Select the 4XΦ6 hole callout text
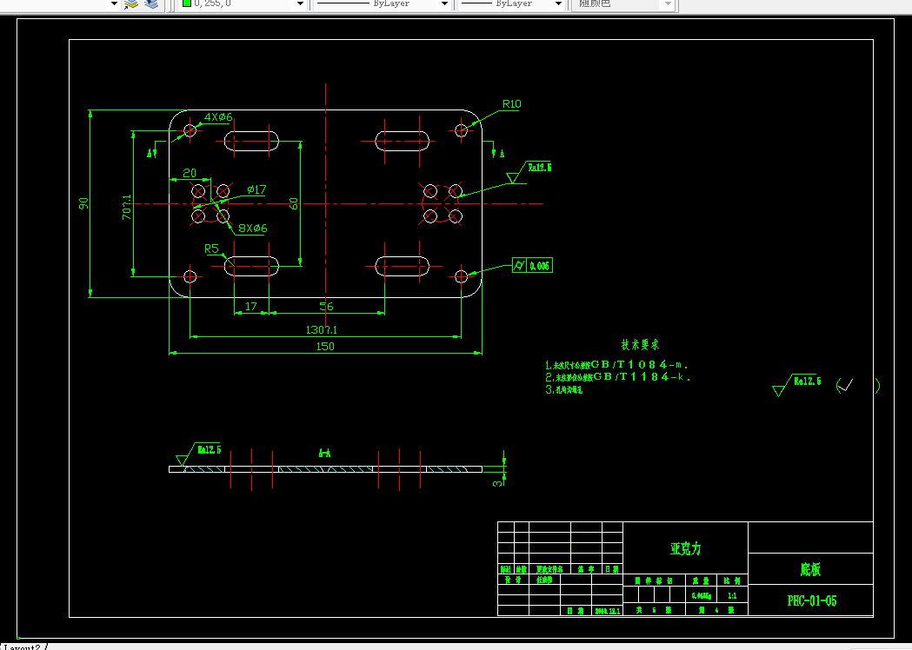 (218, 116)
